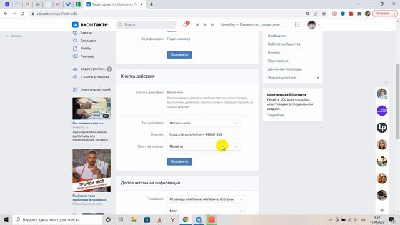Save the Кнопка действия section
Image resolution: width=400 pixels, height=225 pixels.
(x=179, y=161)
